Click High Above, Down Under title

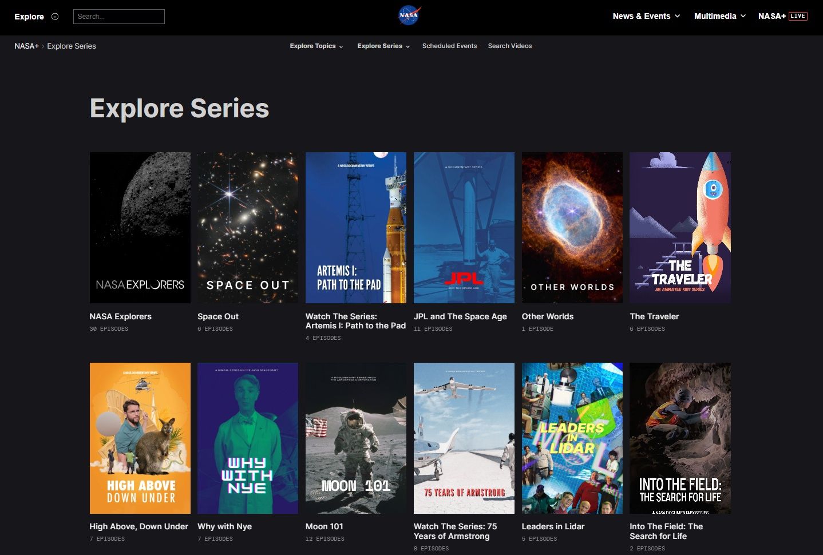click(139, 526)
